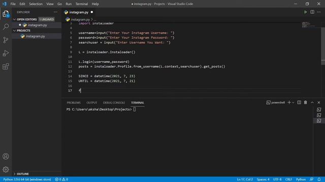325x182 pixels.
Task: Click the feedback icon in status bar
Action: (x=311, y=179)
